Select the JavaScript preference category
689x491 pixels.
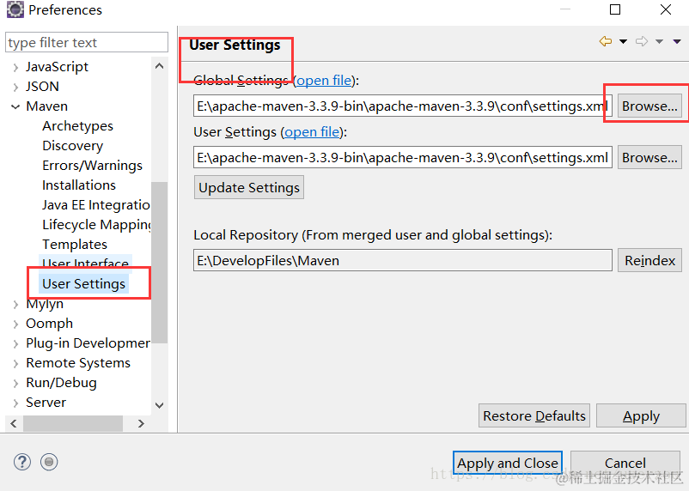point(57,67)
